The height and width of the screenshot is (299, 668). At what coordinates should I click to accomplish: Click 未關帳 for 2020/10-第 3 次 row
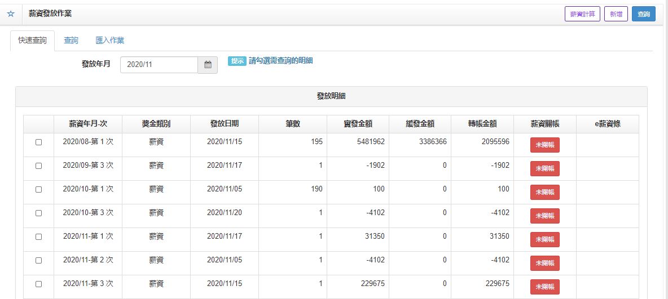pyautogui.click(x=545, y=216)
